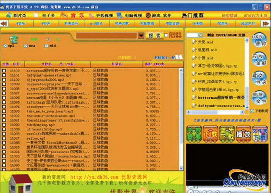
Task: Click the USB 删除 round button
Action: 259,40
